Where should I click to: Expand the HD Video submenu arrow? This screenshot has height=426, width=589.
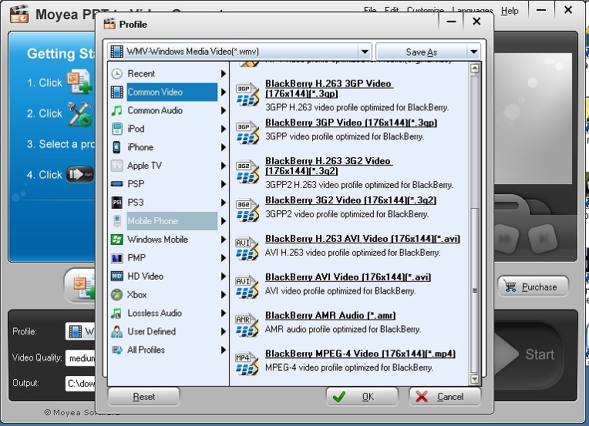[x=224, y=277]
